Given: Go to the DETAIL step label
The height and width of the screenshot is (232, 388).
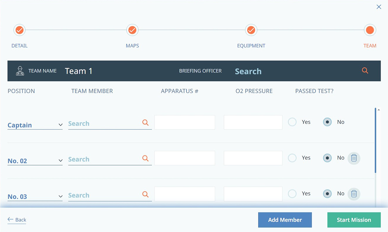Looking at the screenshot, I should (19, 46).
